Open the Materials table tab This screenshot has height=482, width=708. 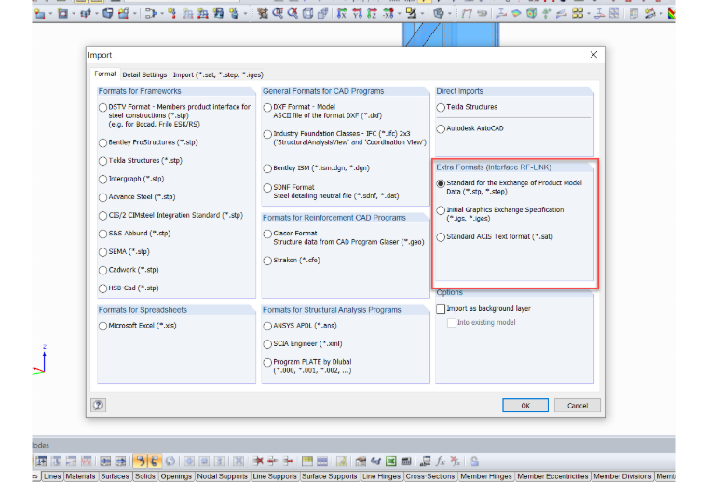pyautogui.click(x=80, y=476)
